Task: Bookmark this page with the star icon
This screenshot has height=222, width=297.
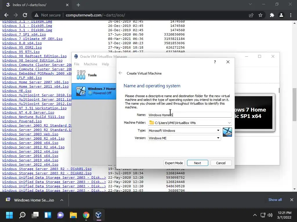Action: (x=260, y=15)
